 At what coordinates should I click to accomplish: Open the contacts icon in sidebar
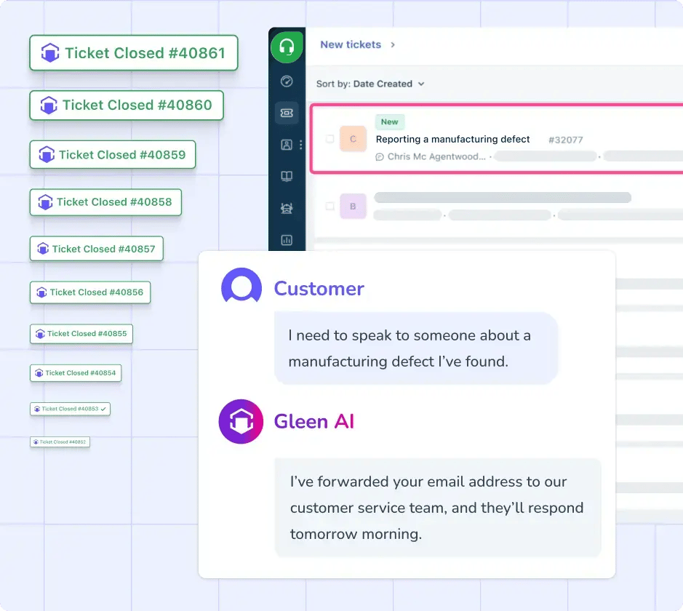click(x=287, y=145)
